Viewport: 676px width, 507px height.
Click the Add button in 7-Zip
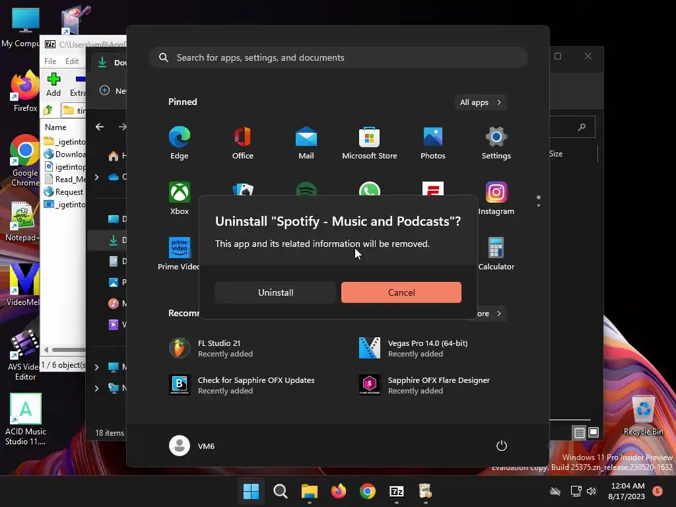point(53,84)
